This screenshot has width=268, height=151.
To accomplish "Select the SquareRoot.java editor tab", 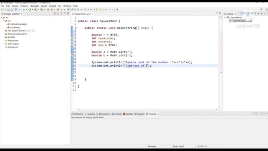I will 82,14.
